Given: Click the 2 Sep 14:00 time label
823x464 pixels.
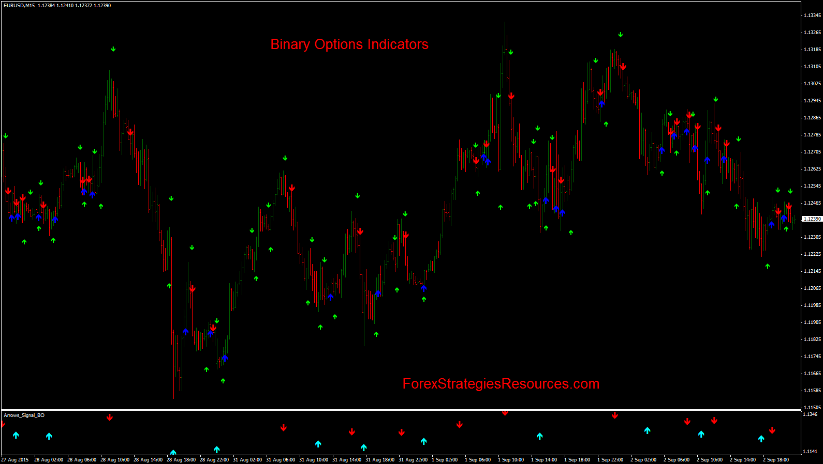Looking at the screenshot, I should coord(743,460).
